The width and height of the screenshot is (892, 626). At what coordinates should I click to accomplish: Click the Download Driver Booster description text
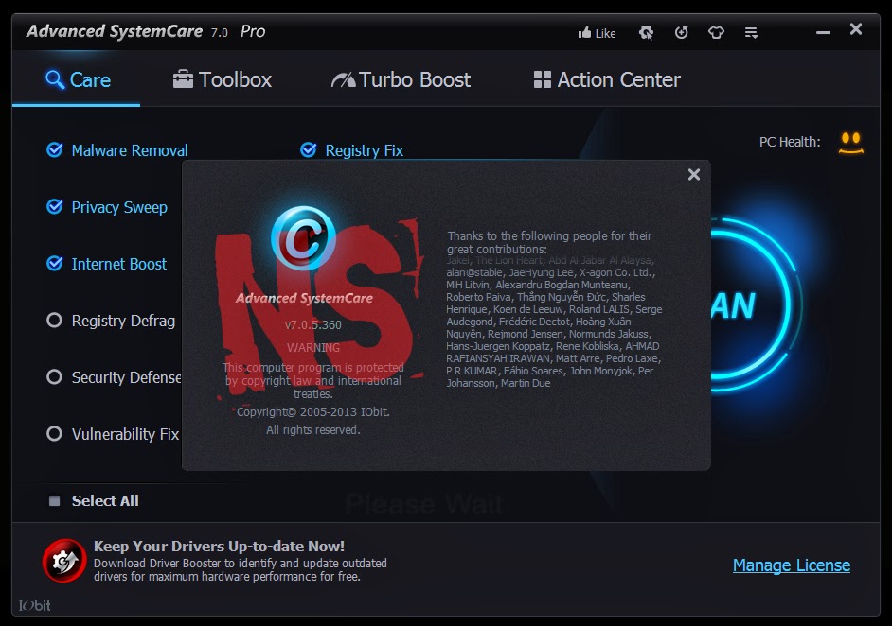click(x=241, y=570)
